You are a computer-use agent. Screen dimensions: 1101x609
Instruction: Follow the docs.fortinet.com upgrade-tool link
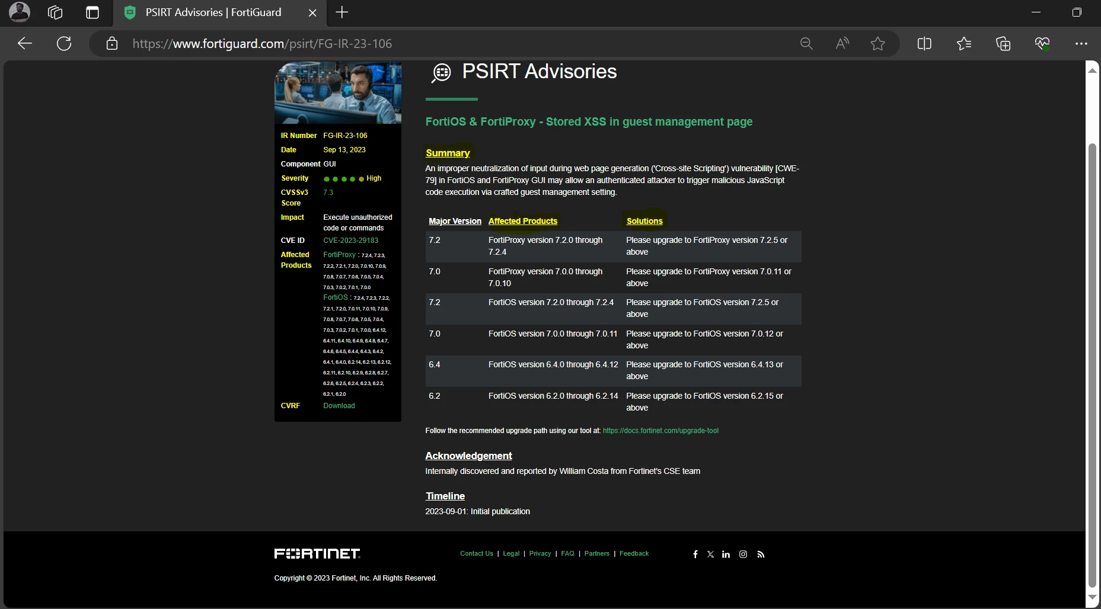coord(660,431)
